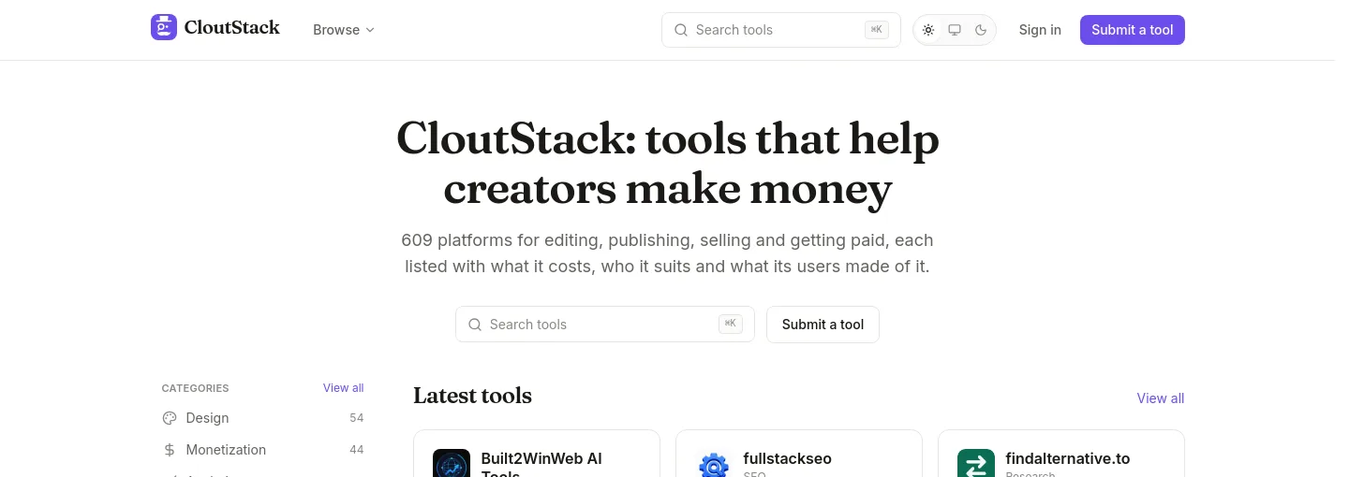Open View all latest tools link
Screen dimensions: 1349x477
pos(1161,398)
